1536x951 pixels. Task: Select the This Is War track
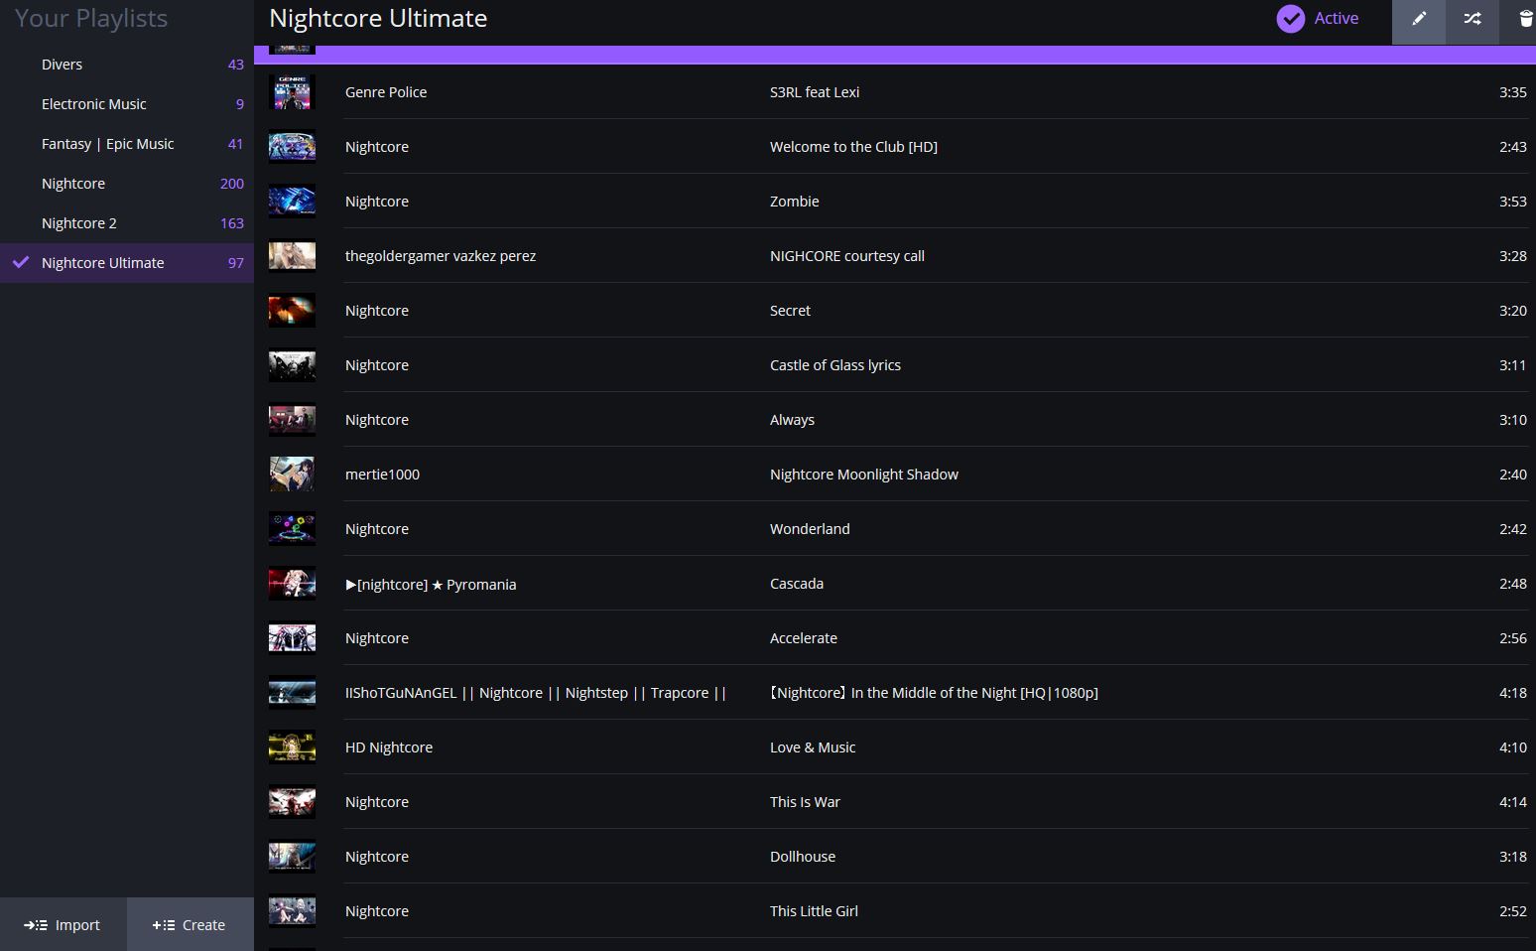click(x=804, y=802)
